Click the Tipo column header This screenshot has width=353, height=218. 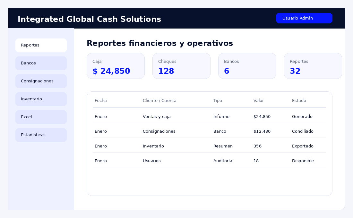tap(218, 101)
